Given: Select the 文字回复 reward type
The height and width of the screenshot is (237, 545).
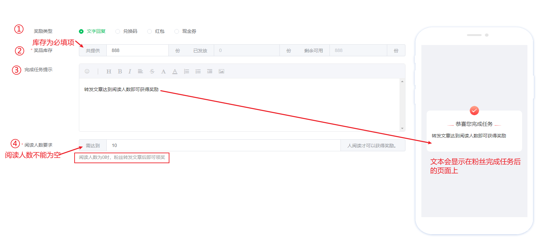Looking at the screenshot, I should [x=81, y=31].
